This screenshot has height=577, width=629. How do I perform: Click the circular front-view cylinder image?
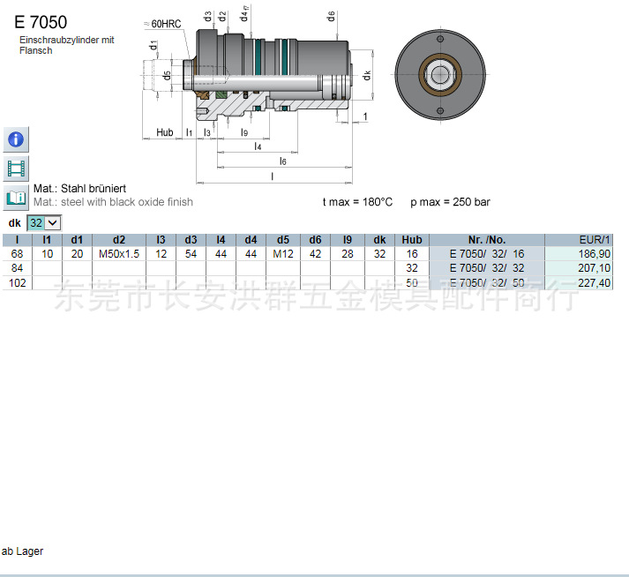click(440, 74)
